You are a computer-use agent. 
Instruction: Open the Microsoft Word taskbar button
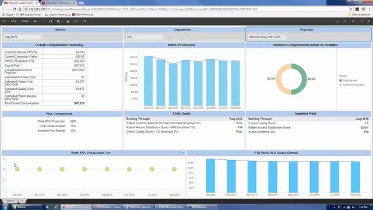pos(170,207)
